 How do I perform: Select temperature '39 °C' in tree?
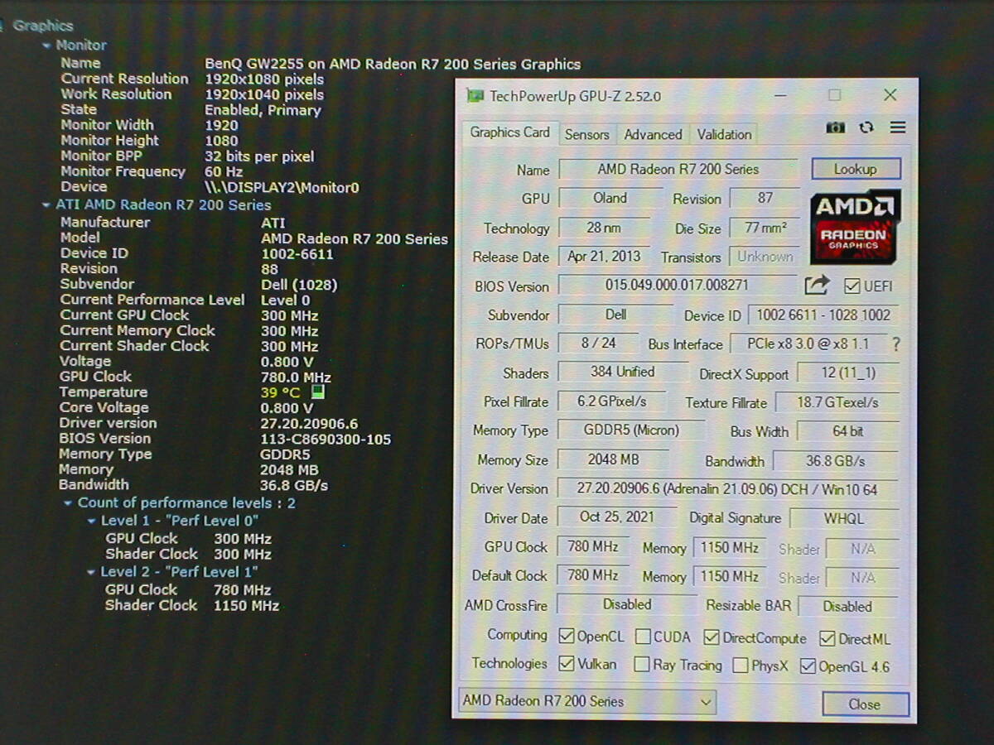pyautogui.click(x=280, y=392)
